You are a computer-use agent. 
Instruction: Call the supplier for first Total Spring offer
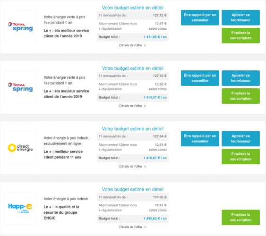tap(240, 17)
